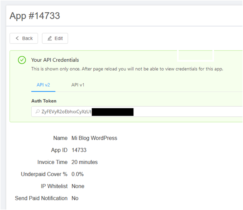Click the blacked-out part of the token
Viewport: 243px width, 210px height.
point(113,112)
